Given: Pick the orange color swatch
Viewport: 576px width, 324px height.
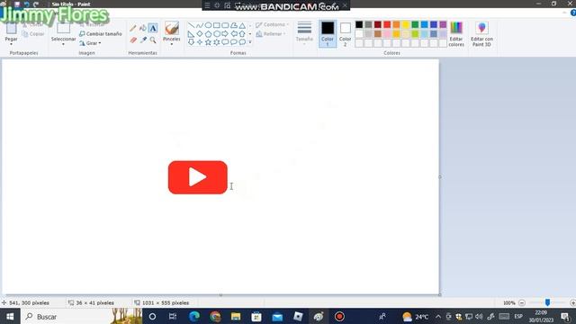Looking at the screenshot, I should pos(396,24).
